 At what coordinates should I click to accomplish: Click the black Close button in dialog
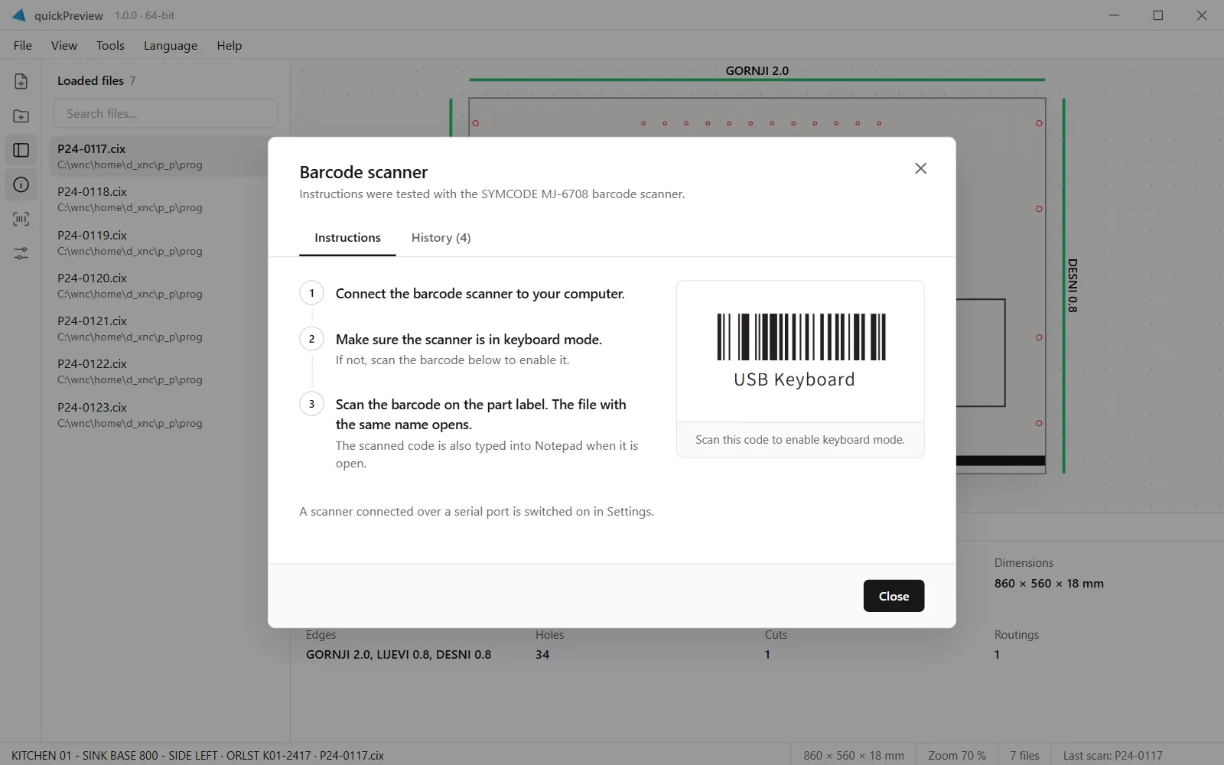pyautogui.click(x=894, y=596)
